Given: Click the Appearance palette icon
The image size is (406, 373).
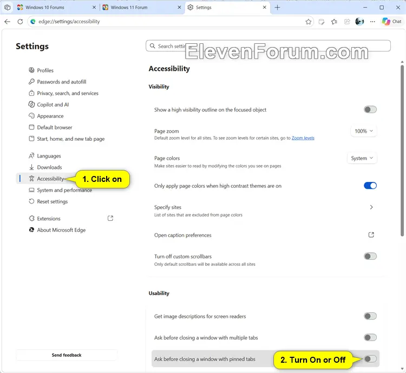Looking at the screenshot, I should pos(31,116).
